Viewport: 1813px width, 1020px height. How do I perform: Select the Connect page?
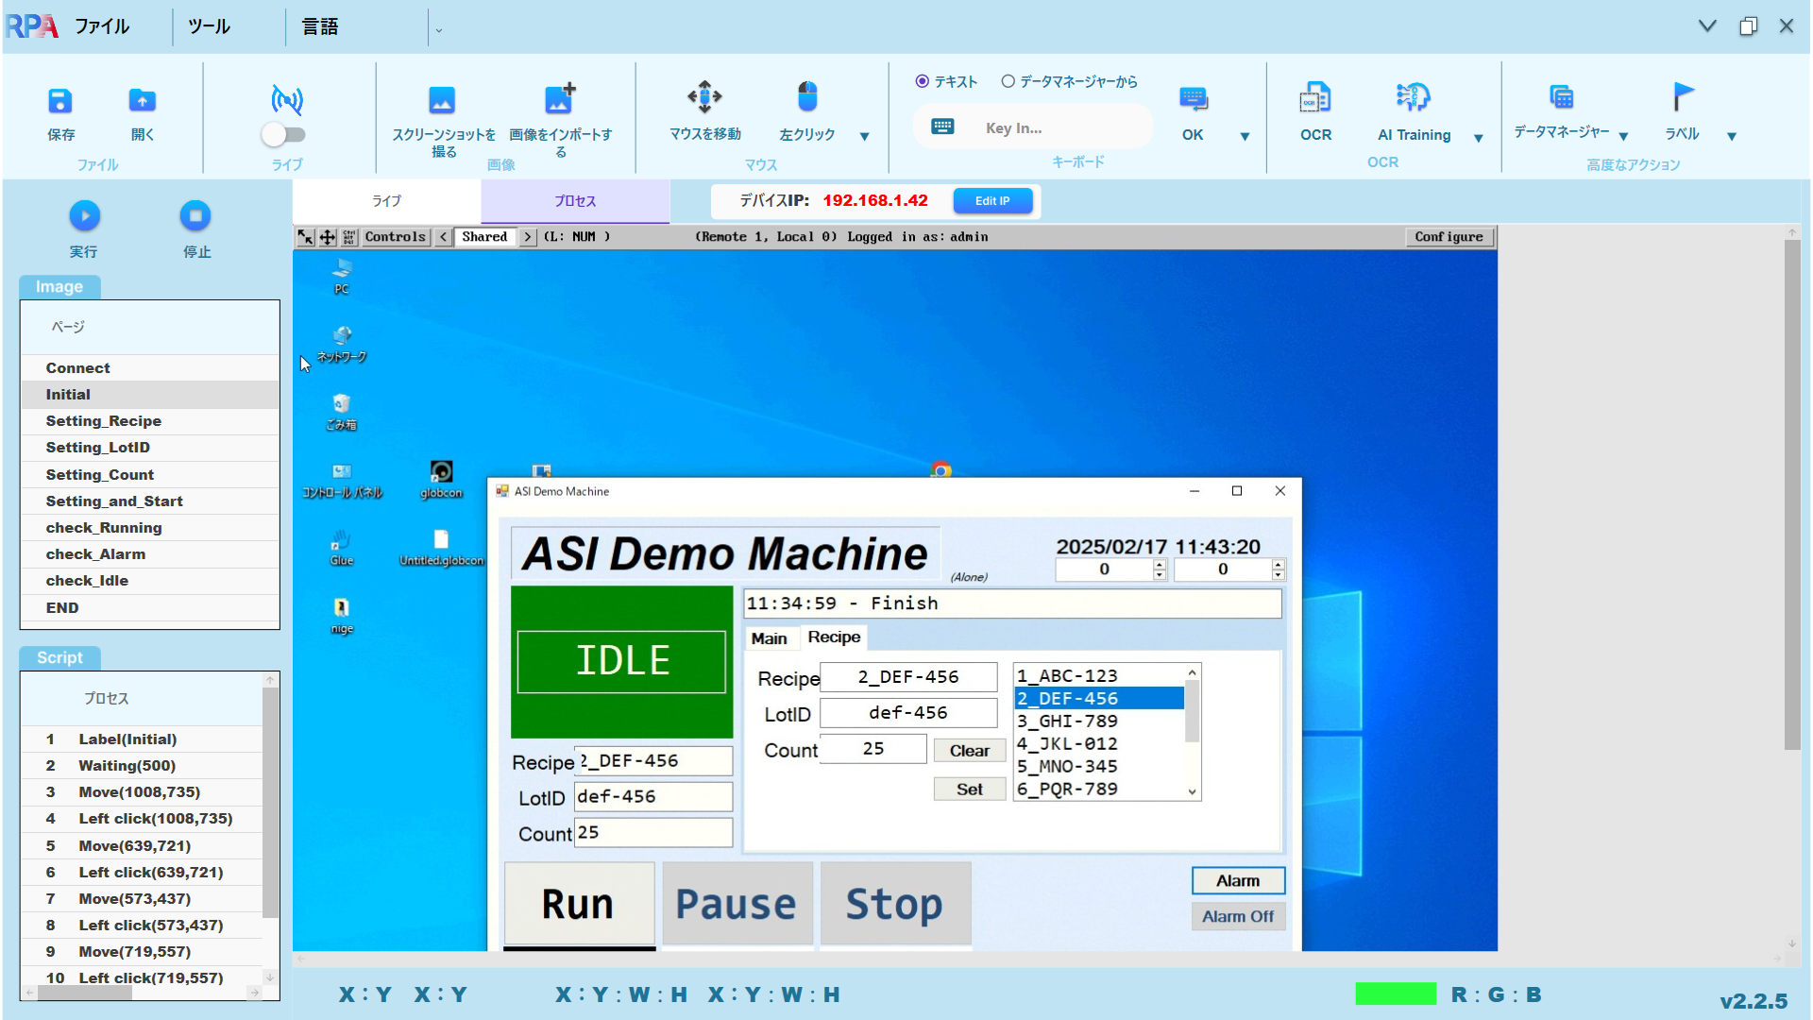tap(150, 368)
